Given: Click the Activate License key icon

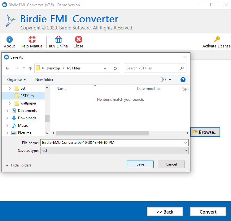Looking at the screenshot, I should coord(217,39).
